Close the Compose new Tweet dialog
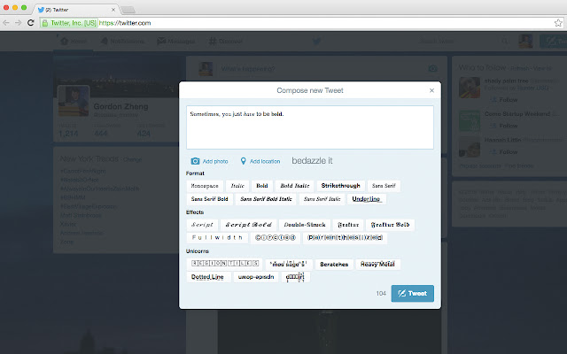Screen dimensions: 567x354 pyautogui.click(x=431, y=90)
